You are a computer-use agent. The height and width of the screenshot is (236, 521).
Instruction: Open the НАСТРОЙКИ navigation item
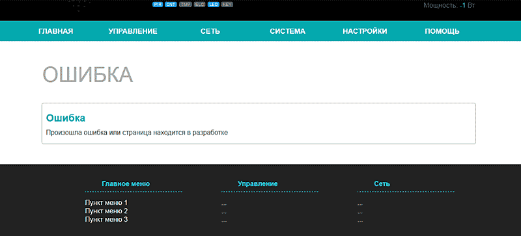click(365, 31)
